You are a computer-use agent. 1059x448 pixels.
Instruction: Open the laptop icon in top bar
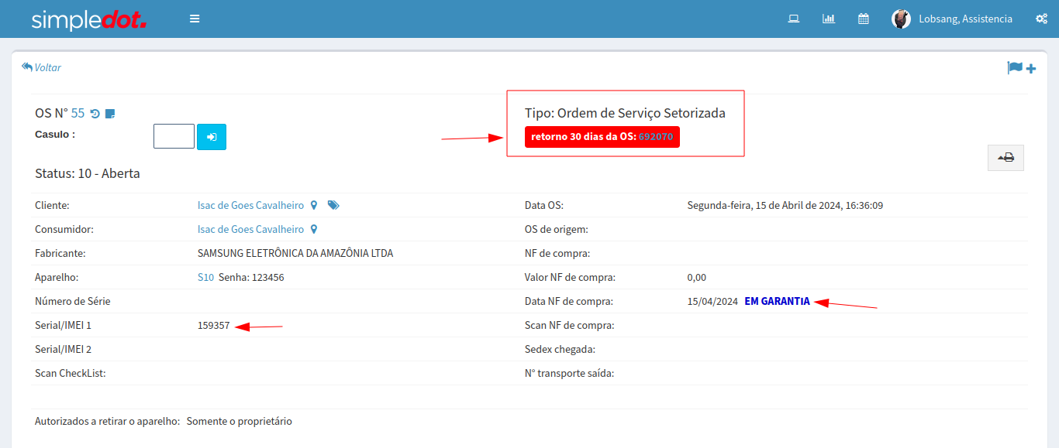pos(793,19)
